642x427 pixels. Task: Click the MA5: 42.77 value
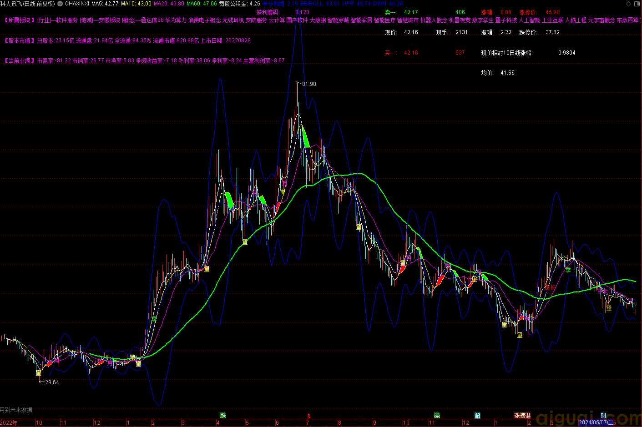pyautogui.click(x=105, y=4)
